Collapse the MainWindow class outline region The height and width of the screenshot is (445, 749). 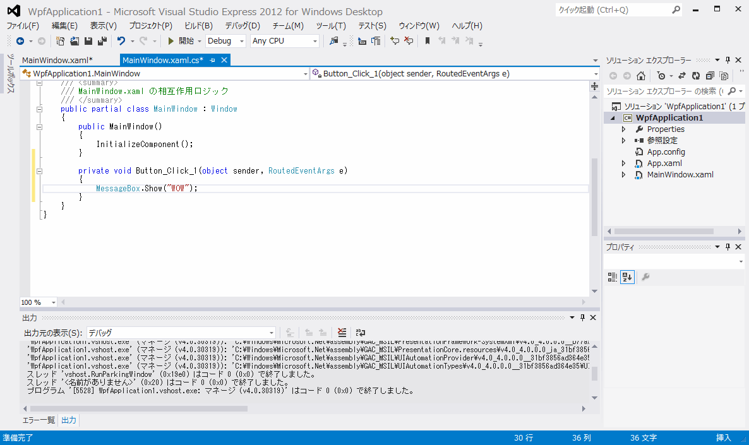pos(40,109)
